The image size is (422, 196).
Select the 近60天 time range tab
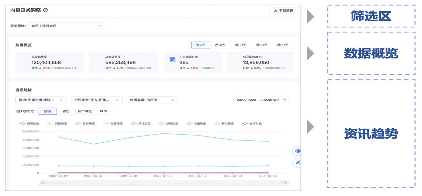tap(261, 45)
